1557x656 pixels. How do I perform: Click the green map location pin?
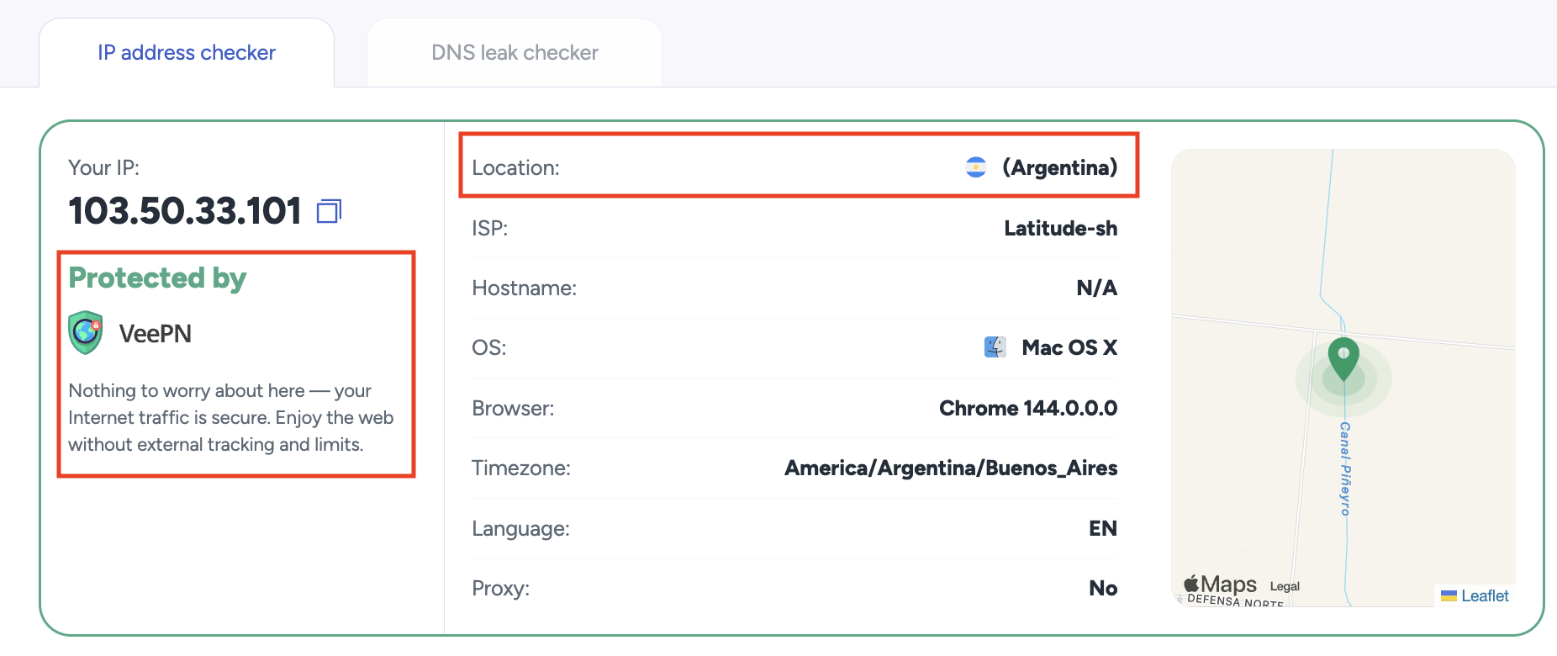(x=1343, y=359)
